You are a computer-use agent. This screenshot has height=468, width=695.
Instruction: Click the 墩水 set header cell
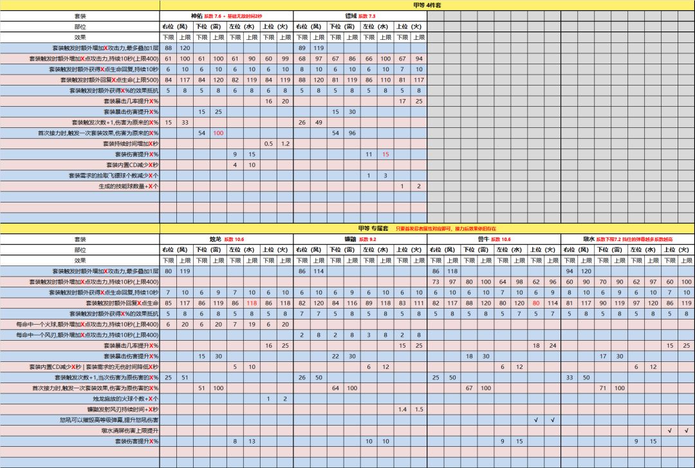click(x=627, y=239)
